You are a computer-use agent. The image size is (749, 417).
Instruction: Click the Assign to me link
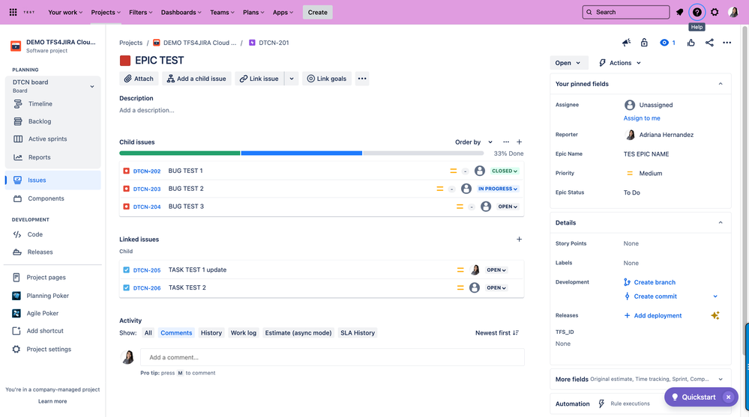pos(642,118)
